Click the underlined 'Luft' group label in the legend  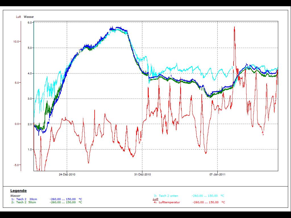coord(155,199)
